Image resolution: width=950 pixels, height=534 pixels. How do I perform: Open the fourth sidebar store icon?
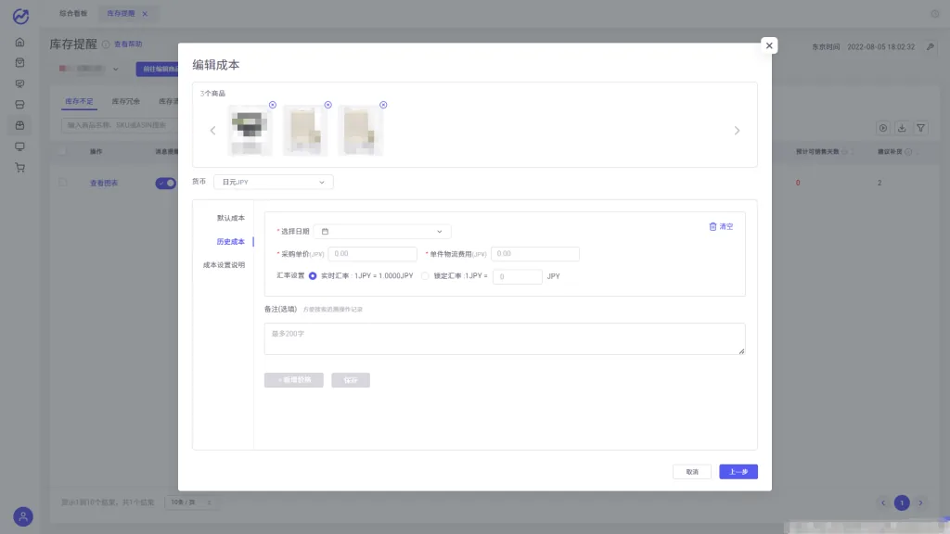[20, 105]
